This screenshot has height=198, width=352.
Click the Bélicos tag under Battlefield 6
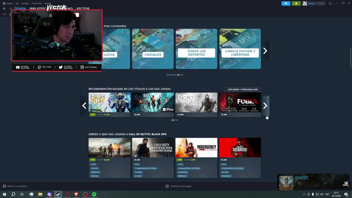(95, 176)
